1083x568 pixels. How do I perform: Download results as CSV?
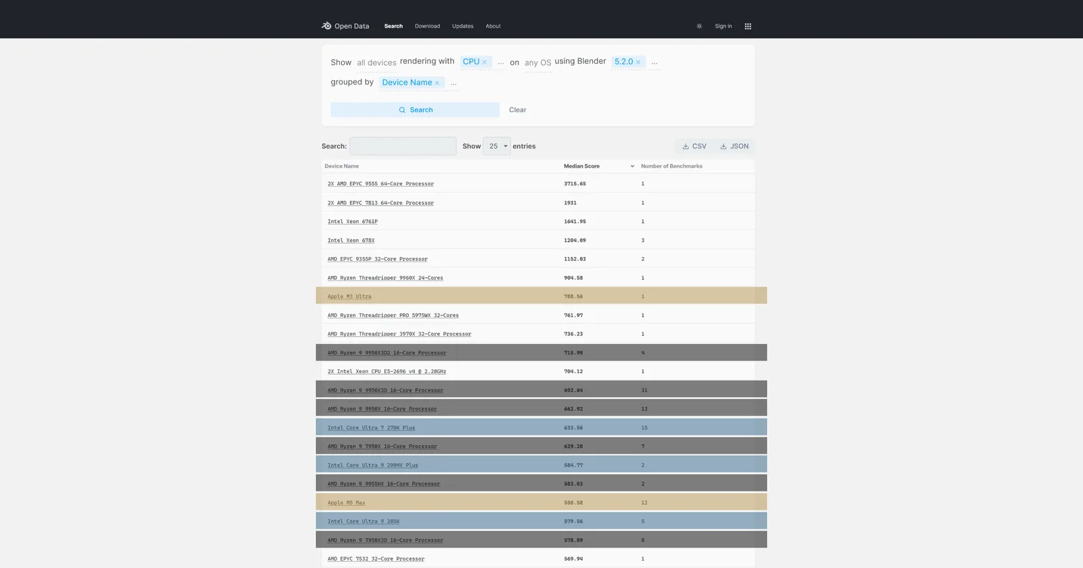694,146
